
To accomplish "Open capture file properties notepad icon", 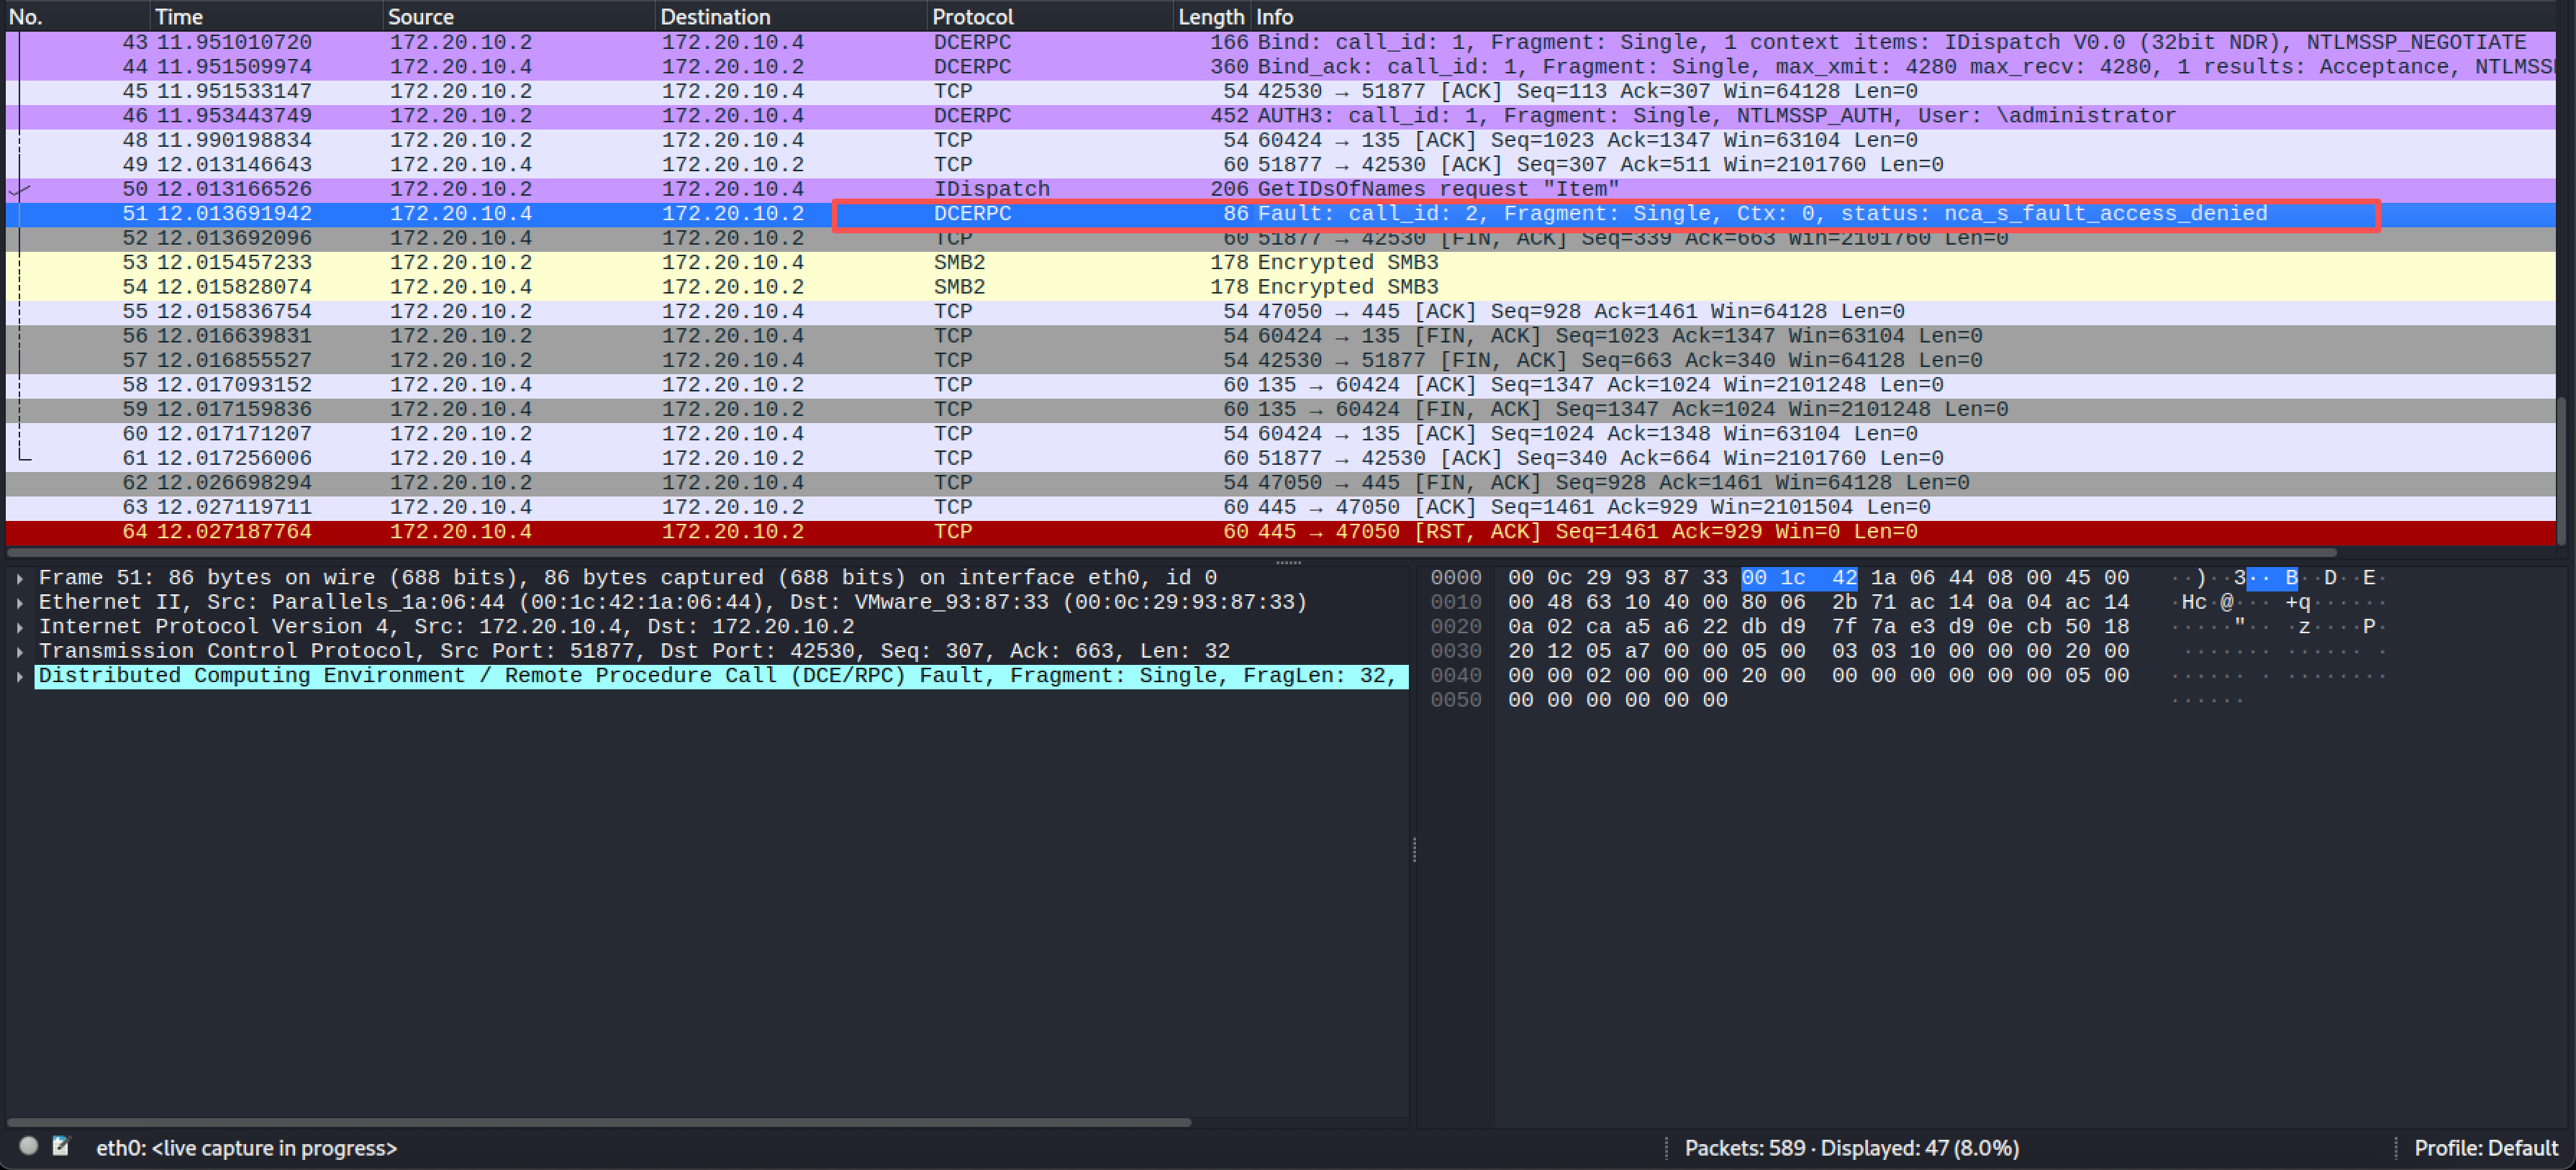I will point(61,1146).
